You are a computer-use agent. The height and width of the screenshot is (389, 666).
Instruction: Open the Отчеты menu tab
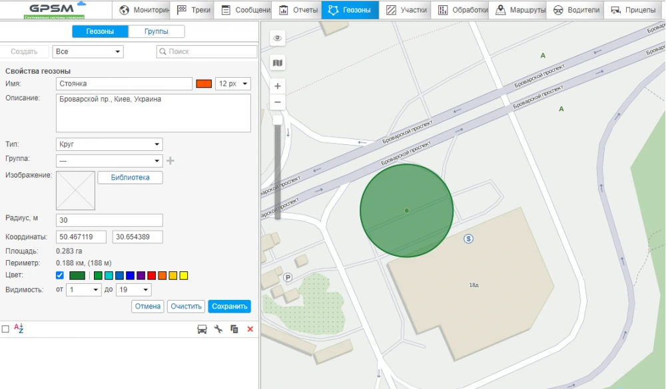tap(298, 10)
